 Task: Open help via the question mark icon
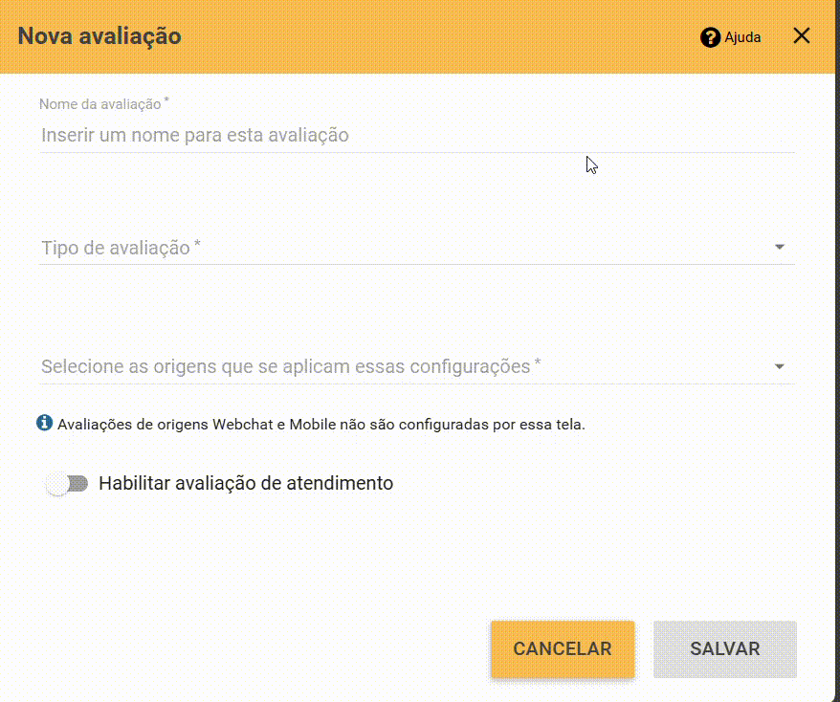tap(710, 37)
